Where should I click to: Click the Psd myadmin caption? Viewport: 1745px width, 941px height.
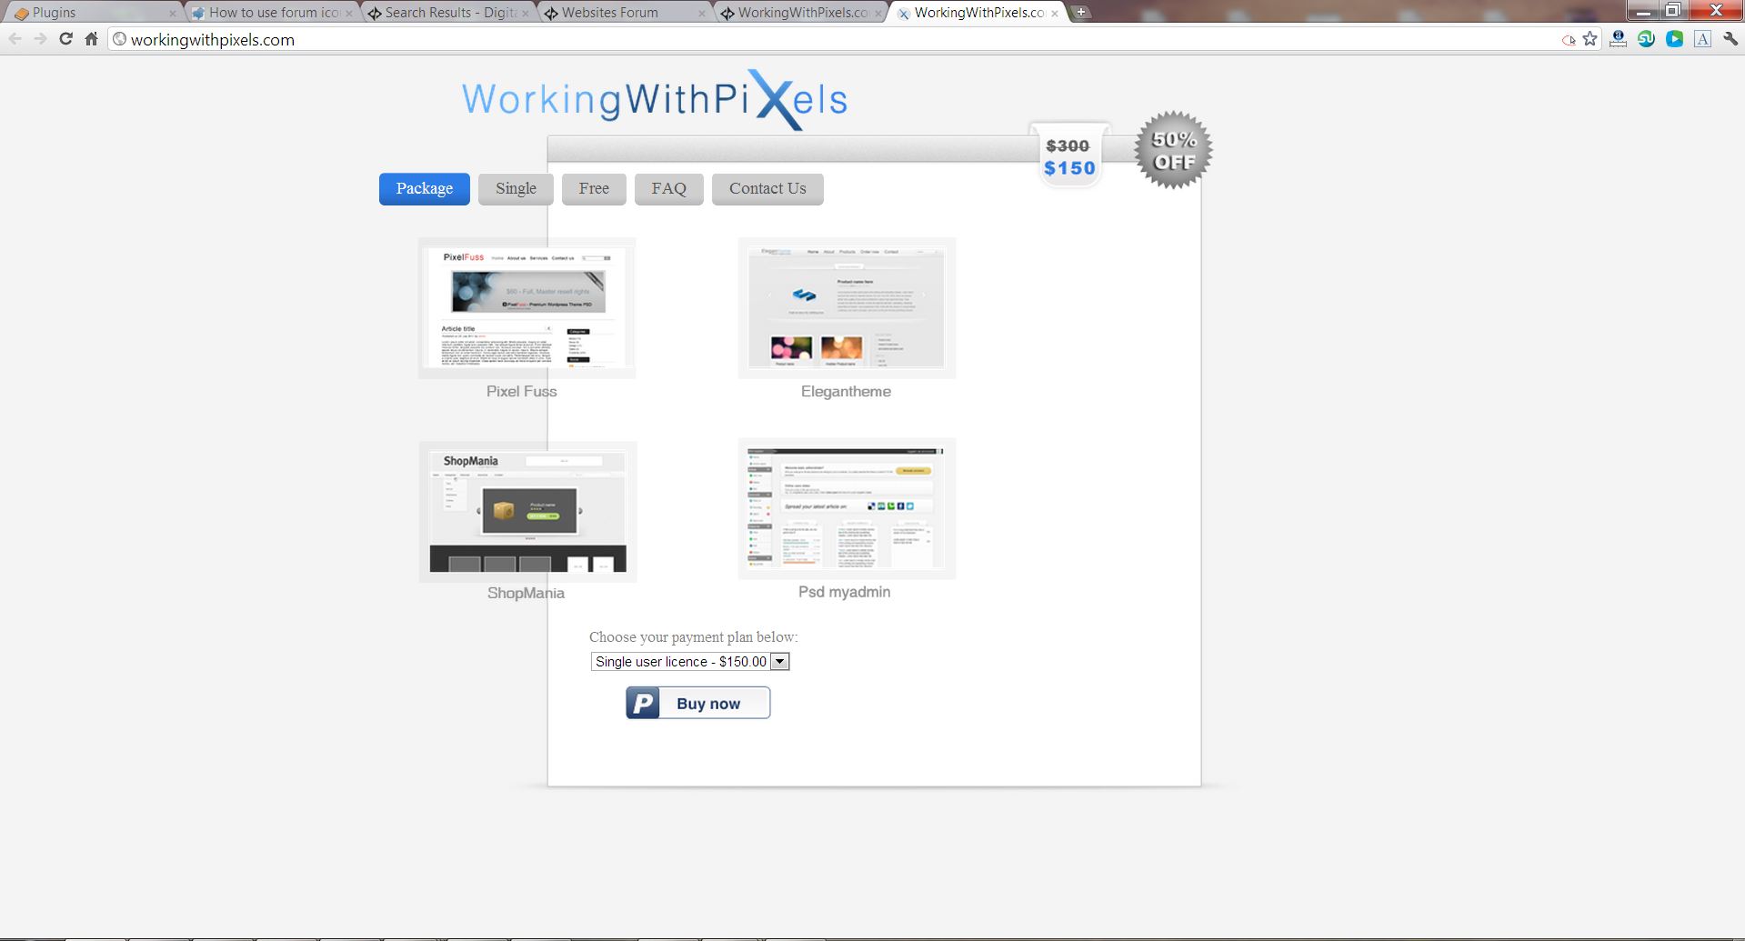(844, 593)
